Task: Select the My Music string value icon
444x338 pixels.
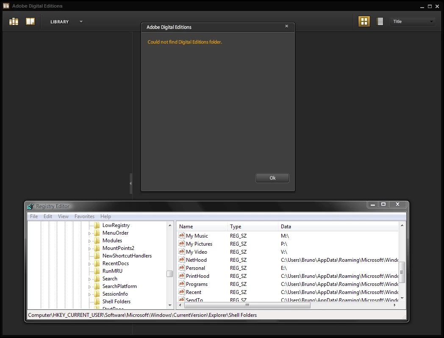Action: tap(181, 235)
